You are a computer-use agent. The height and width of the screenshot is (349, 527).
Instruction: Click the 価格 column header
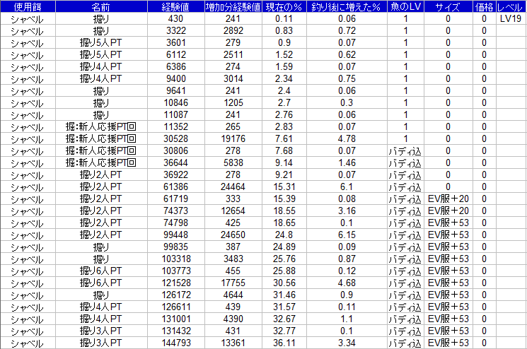[x=484, y=6]
